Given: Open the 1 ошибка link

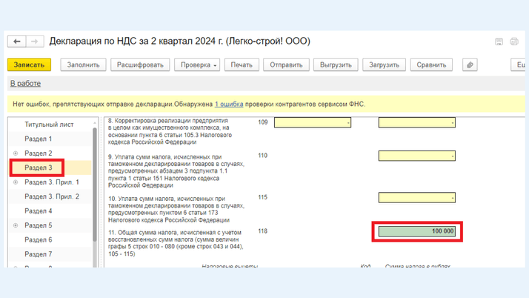Looking at the screenshot, I should click(229, 105).
